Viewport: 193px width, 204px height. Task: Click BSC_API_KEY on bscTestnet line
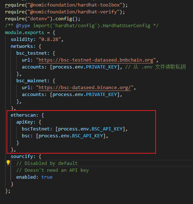(x=107, y=129)
